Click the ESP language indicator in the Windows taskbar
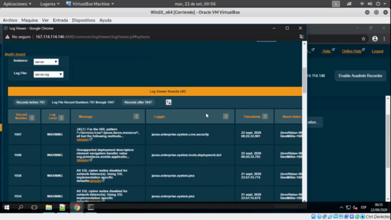Image resolution: width=391 pixels, height=220 pixels. (x=364, y=208)
